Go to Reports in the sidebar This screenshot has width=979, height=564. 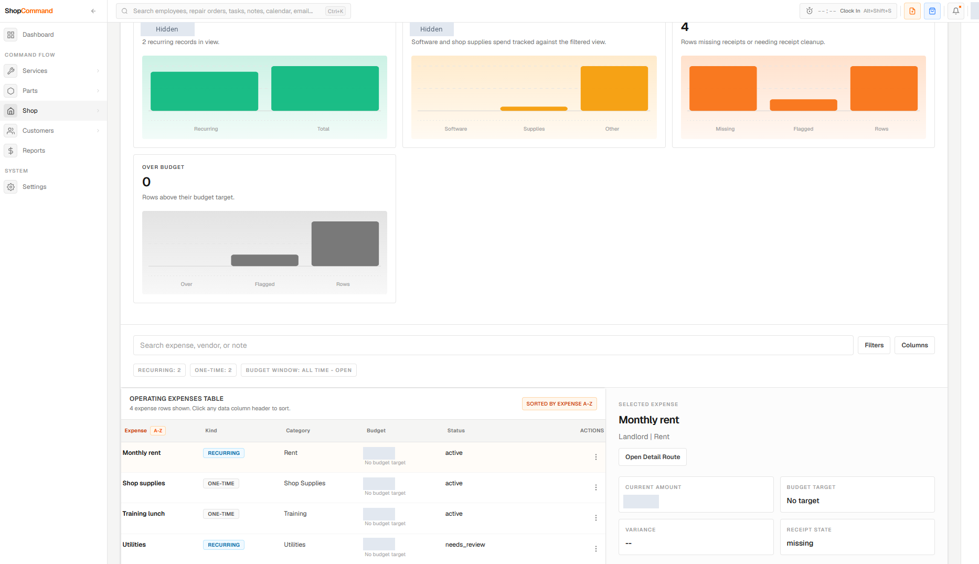point(54,151)
